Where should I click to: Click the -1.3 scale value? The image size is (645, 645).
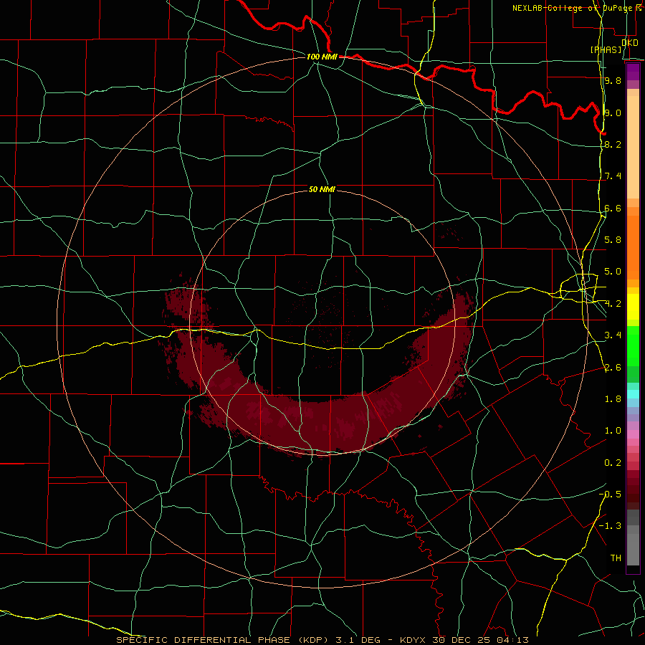tap(610, 526)
